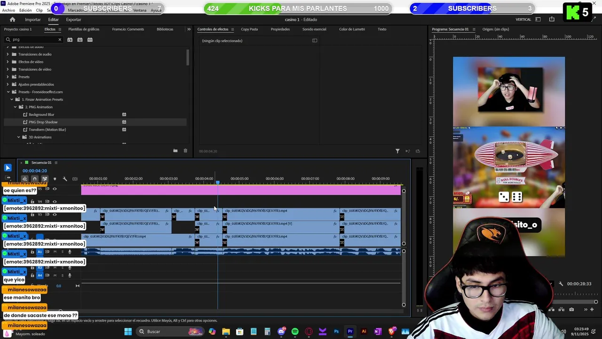Click VERTICAL workspace label
The image size is (602, 339).
pos(523,20)
